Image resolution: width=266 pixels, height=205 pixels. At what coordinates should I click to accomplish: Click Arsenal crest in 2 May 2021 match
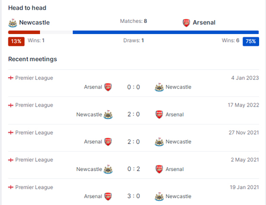pos(159,169)
